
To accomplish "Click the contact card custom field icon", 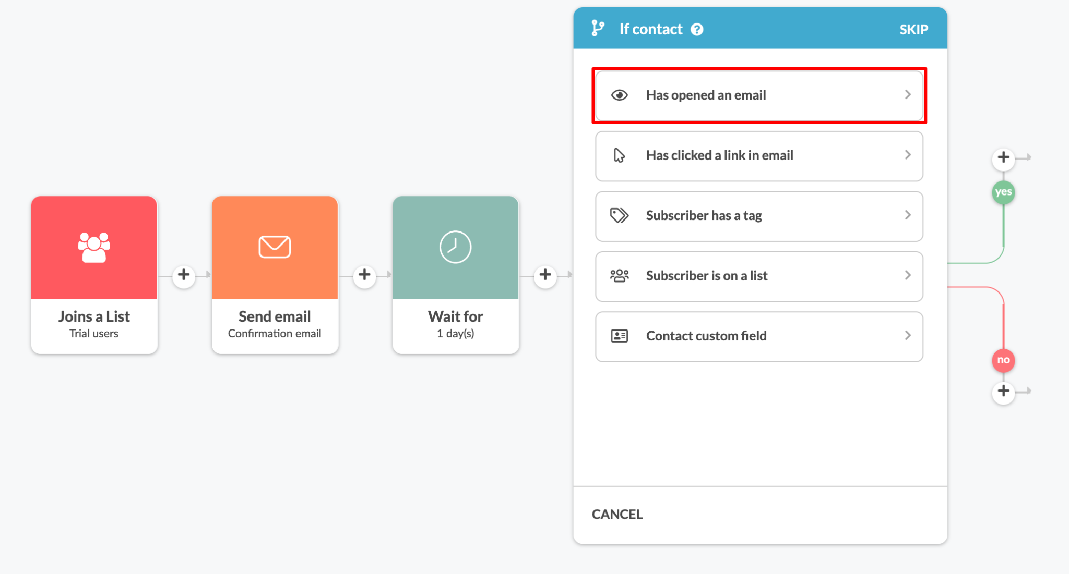I will pyautogui.click(x=620, y=336).
